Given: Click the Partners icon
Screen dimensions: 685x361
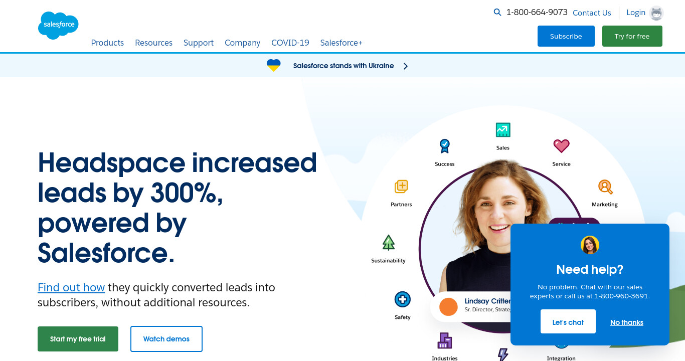Looking at the screenshot, I should tap(401, 187).
